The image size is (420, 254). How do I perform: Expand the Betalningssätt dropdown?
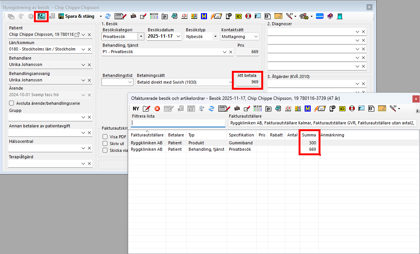230,82
